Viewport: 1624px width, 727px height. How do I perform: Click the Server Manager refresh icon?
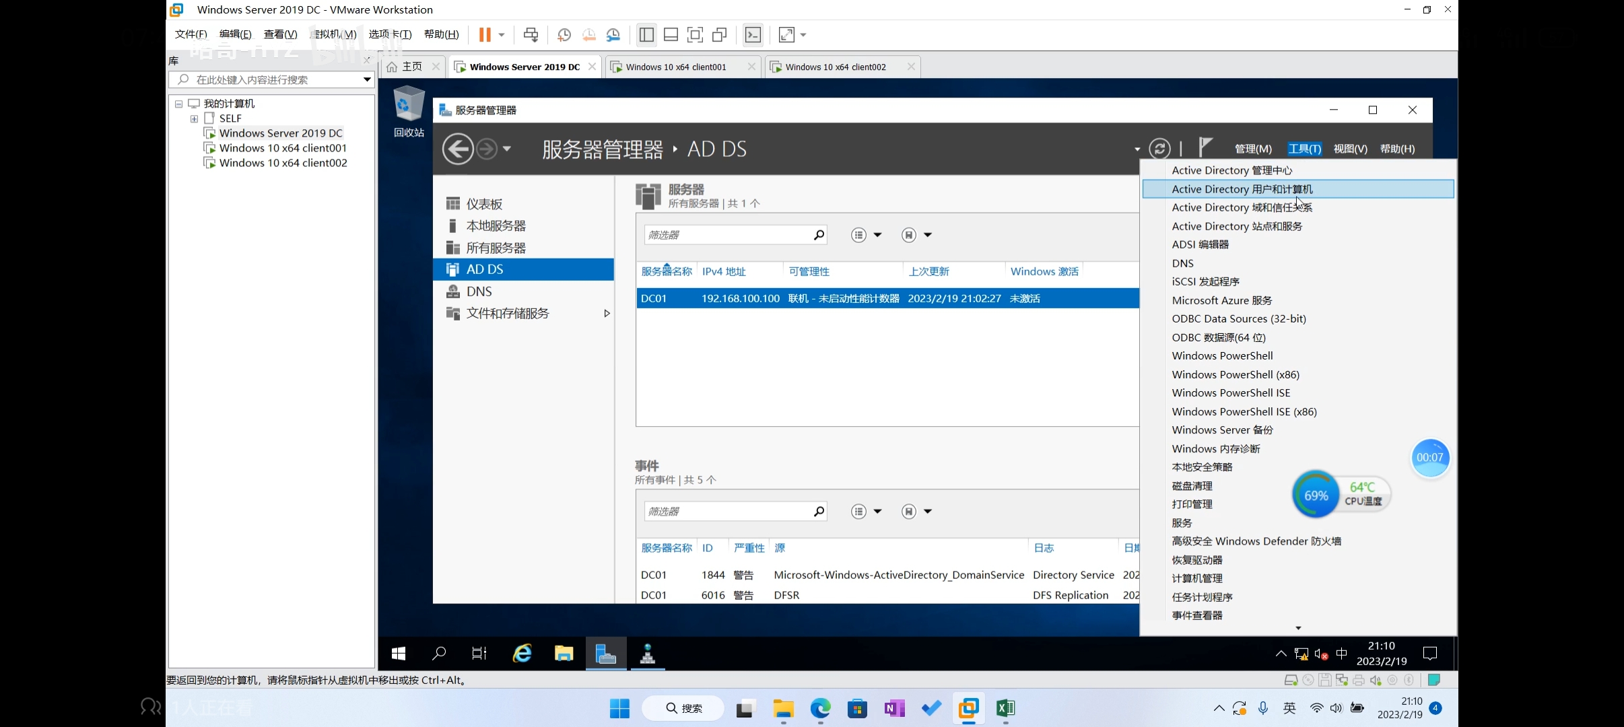point(1159,149)
